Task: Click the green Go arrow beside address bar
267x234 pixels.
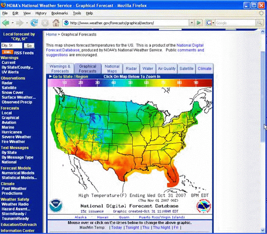Action: coord(199,23)
